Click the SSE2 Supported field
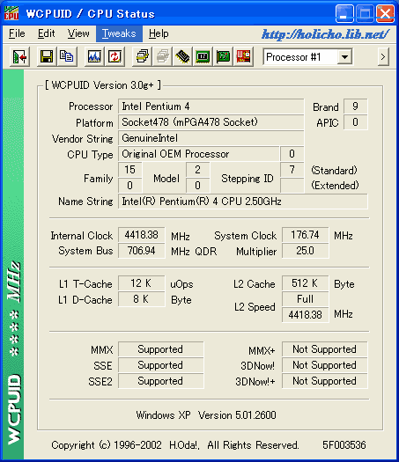Viewport: 399px width, 462px height. [160, 381]
